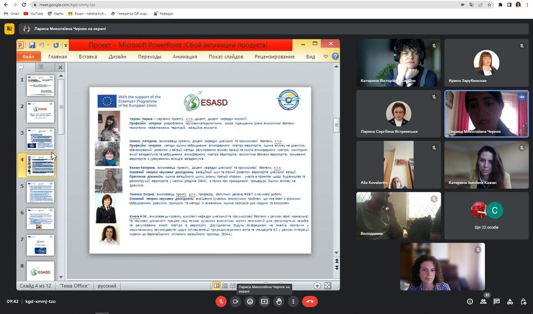Click plus on PowerPoint zoom slider
The image size is (533, 314).
click(x=317, y=286)
